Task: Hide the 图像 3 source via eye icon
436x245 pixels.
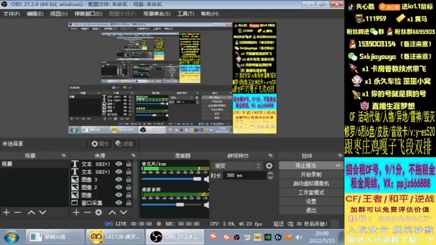Action: (x=119, y=180)
